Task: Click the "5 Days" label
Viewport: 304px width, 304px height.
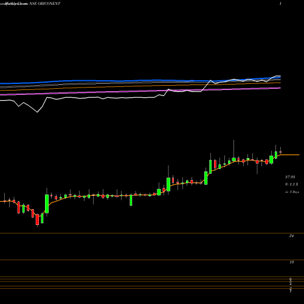Action: 294,192
